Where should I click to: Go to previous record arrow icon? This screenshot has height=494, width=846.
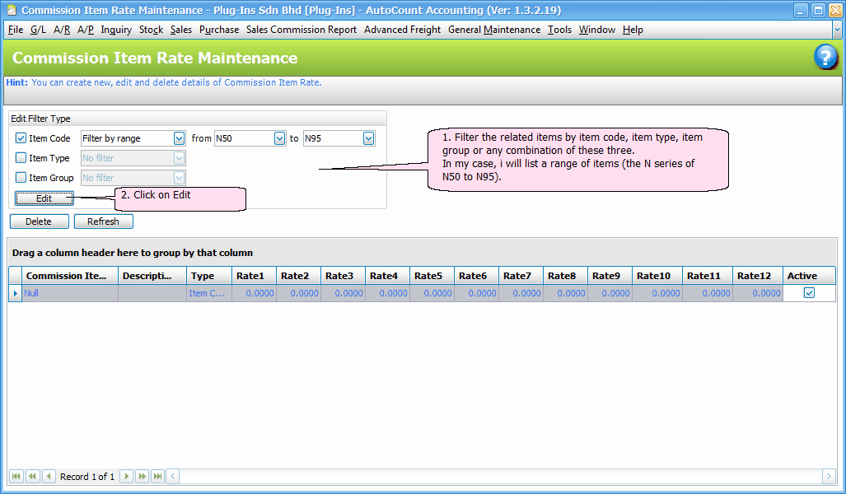click(x=49, y=476)
